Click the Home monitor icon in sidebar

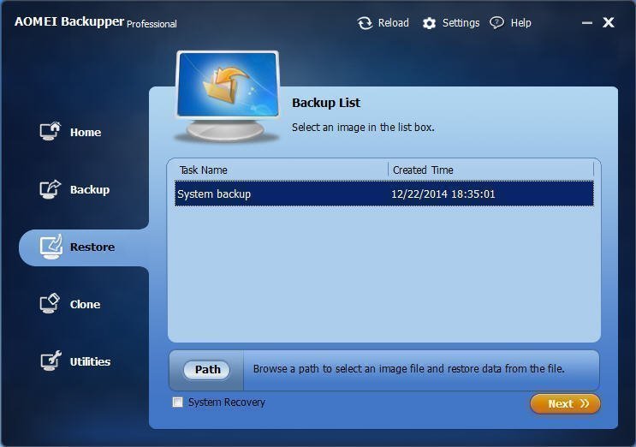click(x=51, y=131)
